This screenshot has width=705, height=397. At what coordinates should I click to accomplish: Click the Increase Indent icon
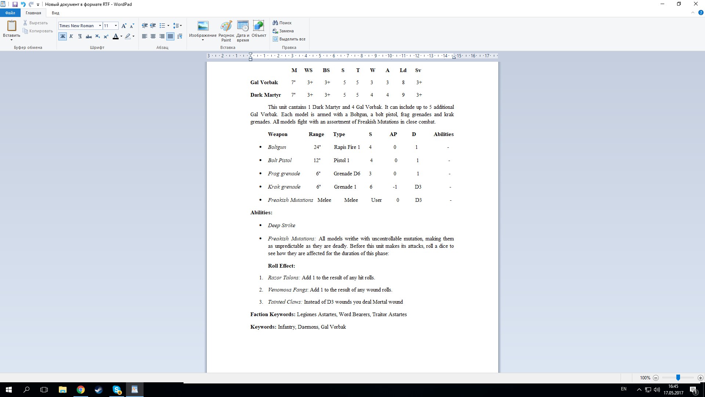pyautogui.click(x=153, y=26)
